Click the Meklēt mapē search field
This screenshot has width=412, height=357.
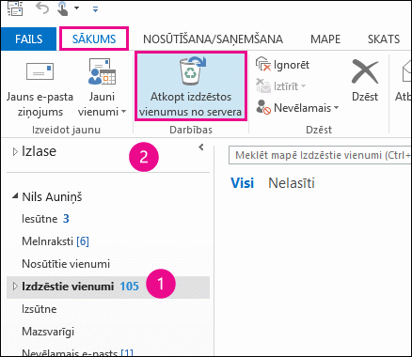pyautogui.click(x=320, y=155)
